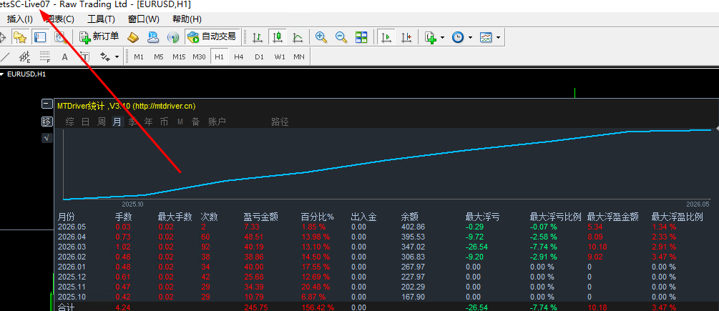
Task: Switch chart to bar chart mode
Action: pos(258,37)
